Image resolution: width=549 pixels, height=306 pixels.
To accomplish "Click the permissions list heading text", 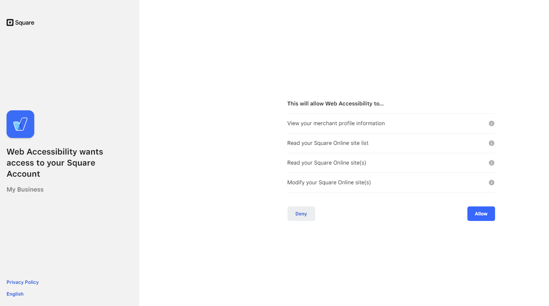I will pos(335,103).
